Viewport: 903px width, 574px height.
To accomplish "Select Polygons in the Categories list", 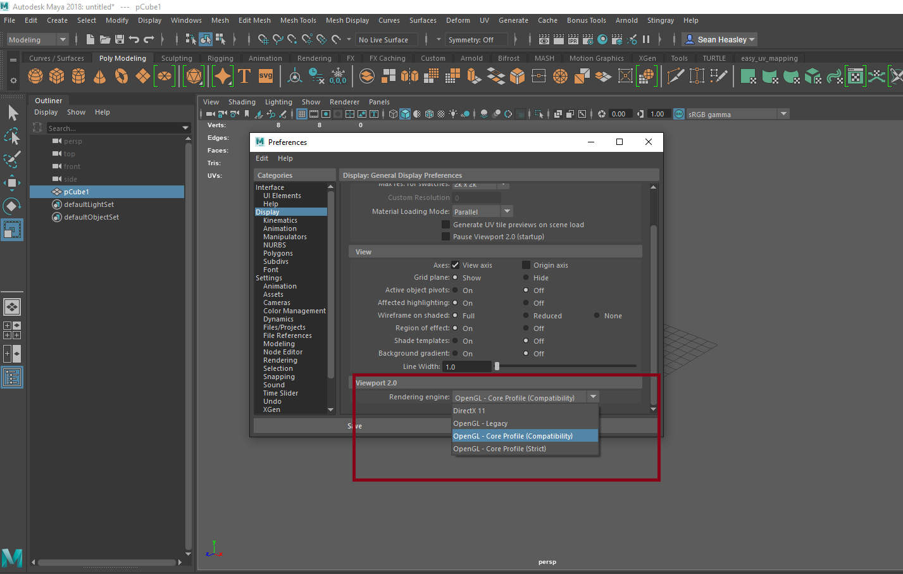I will point(278,253).
